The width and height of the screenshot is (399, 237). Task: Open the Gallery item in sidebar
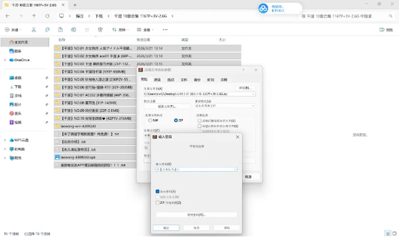click(x=15, y=51)
